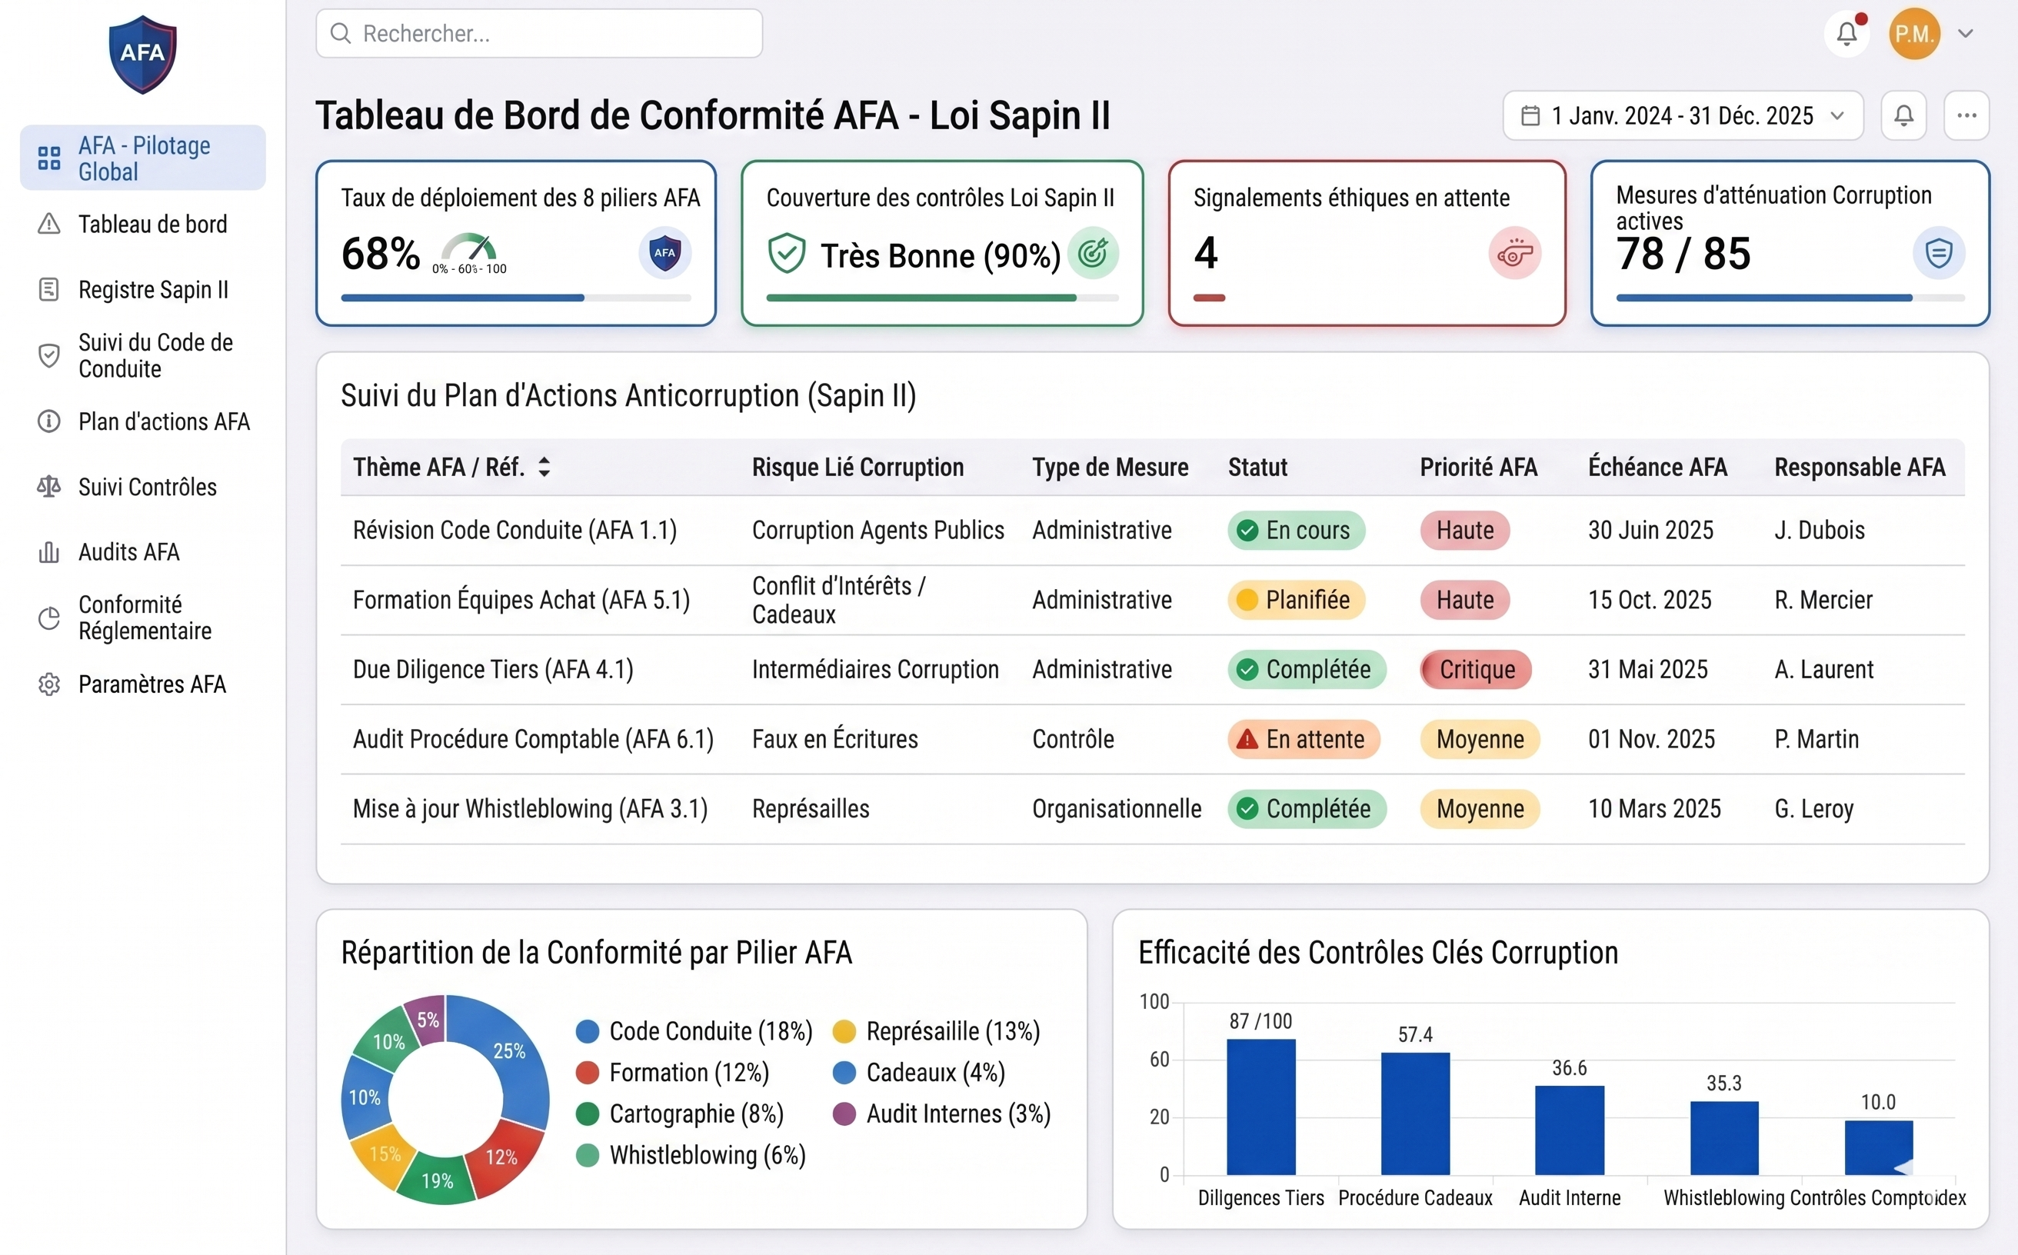Click the whistle icon in Signalements éthiques card
The height and width of the screenshot is (1255, 2018).
tap(1515, 253)
